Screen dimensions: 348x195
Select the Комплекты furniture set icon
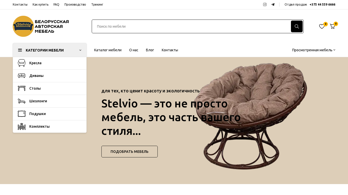[22, 126]
